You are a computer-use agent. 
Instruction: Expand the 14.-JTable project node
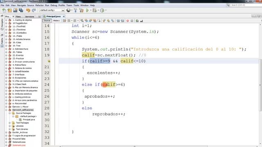[x=7, y=36]
